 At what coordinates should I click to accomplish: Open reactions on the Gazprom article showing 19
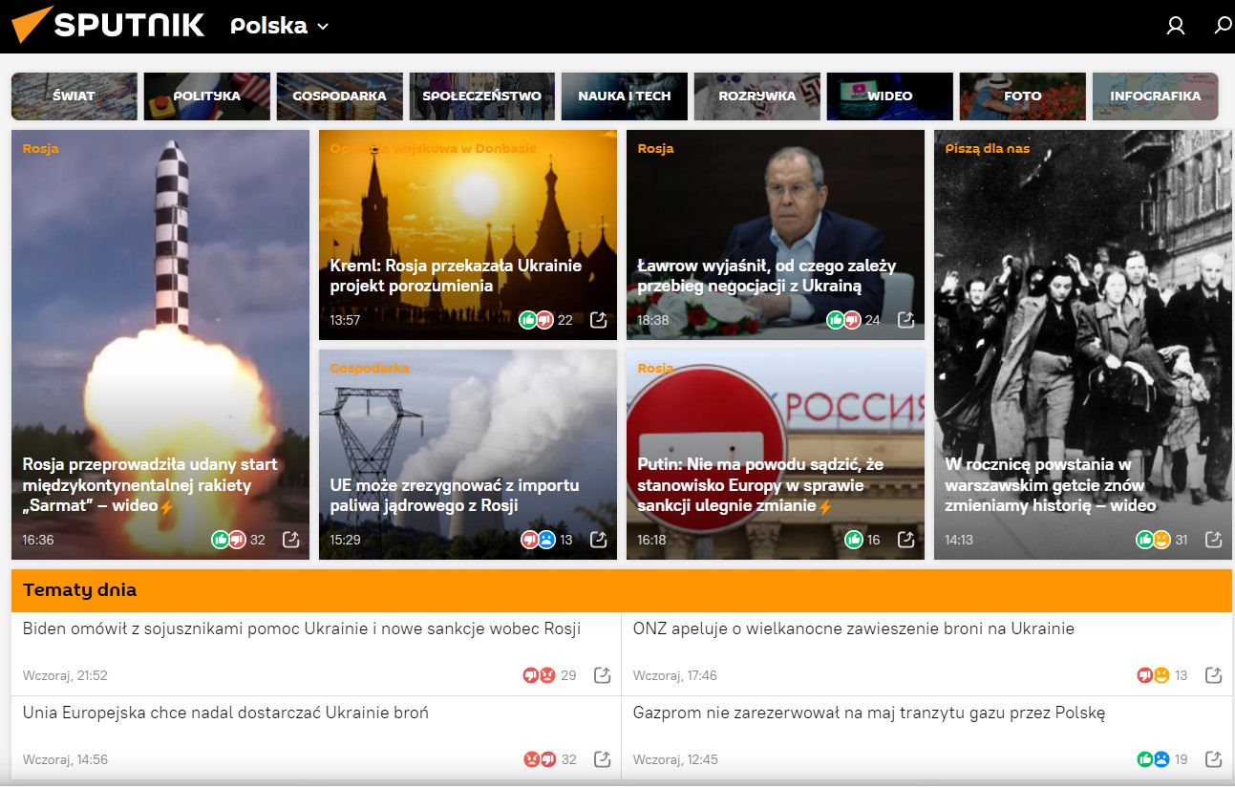[x=1161, y=759]
